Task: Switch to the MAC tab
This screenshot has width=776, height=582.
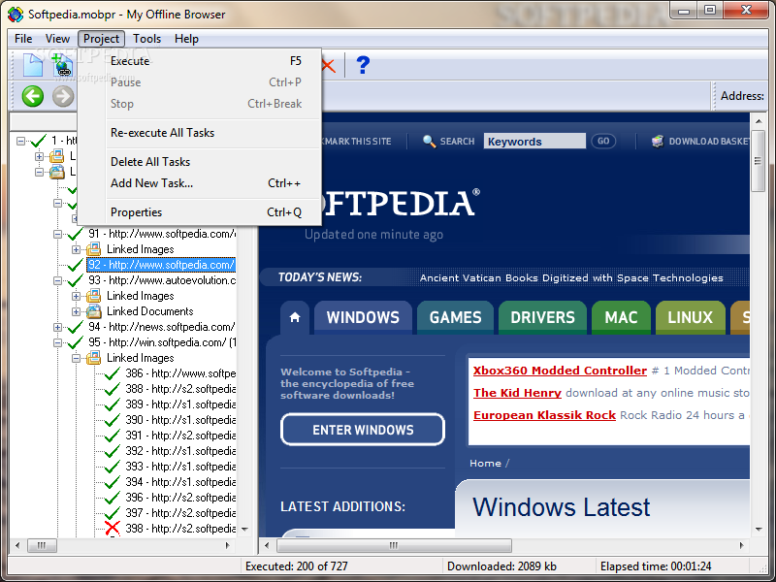Action: point(621,317)
